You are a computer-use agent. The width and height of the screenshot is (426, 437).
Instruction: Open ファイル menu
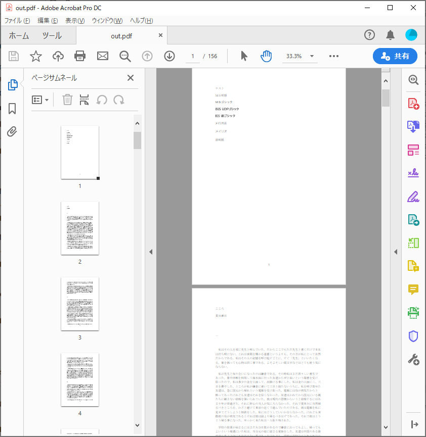[x=17, y=21]
